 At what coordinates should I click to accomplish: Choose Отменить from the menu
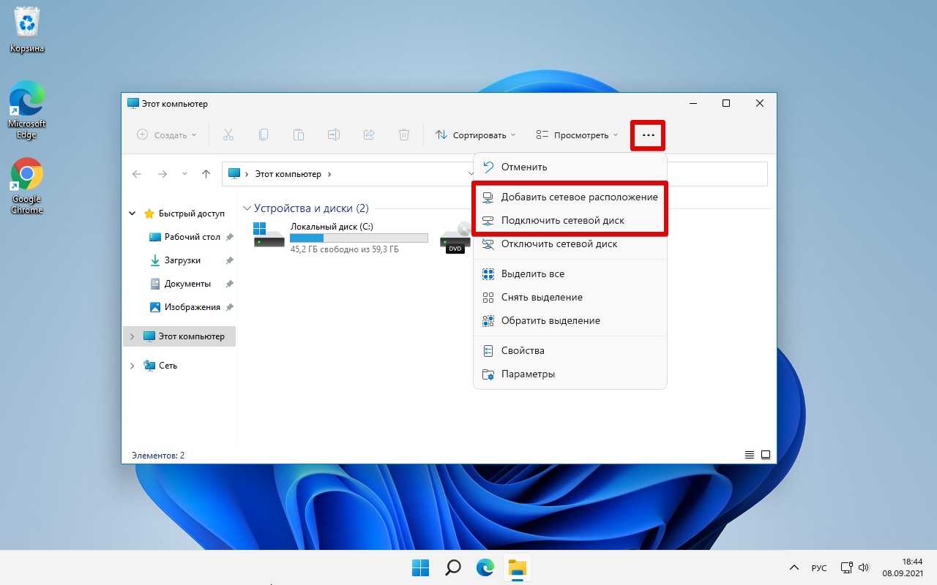pyautogui.click(x=570, y=167)
